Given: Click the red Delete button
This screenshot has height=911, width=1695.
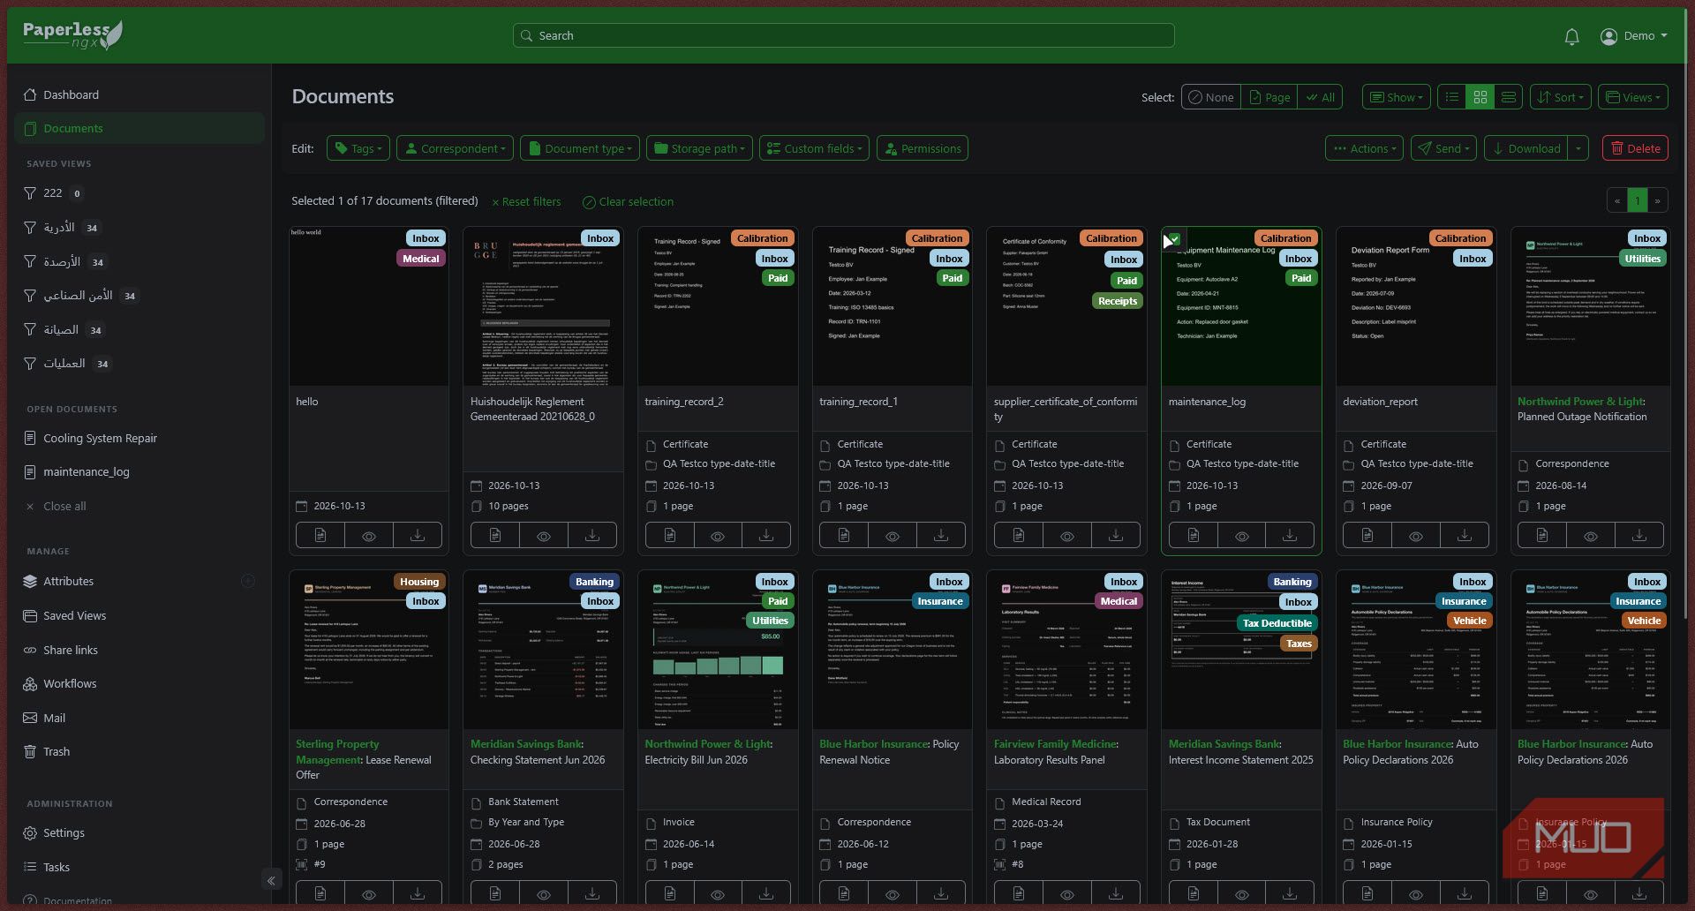Looking at the screenshot, I should click(1635, 148).
